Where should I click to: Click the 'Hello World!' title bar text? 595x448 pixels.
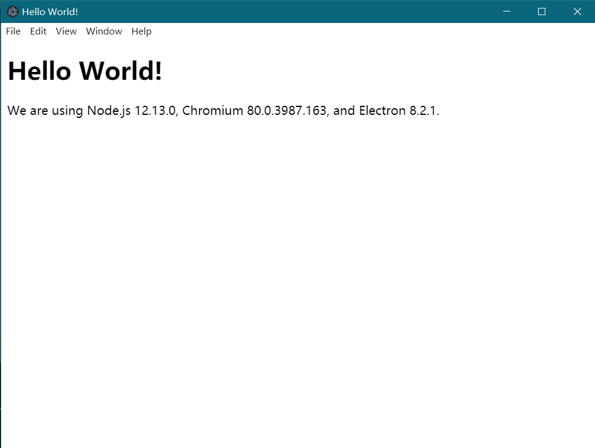point(50,11)
